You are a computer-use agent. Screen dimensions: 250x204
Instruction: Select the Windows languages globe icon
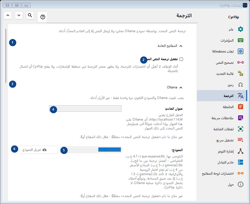pyautogui.click(x=241, y=51)
